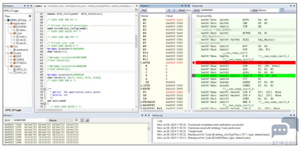Click the BLEQ HAL_MspInit disassembly line
This screenshot has height=149, width=302.
click(x=245, y=40)
